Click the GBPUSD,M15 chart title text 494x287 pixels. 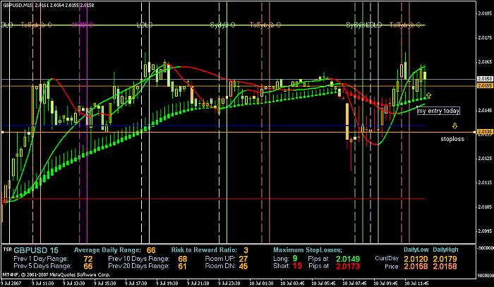click(18, 6)
